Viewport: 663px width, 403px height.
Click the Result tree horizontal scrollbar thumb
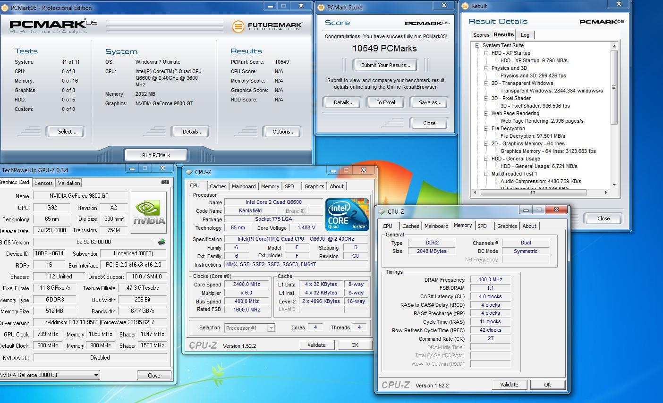(532, 193)
